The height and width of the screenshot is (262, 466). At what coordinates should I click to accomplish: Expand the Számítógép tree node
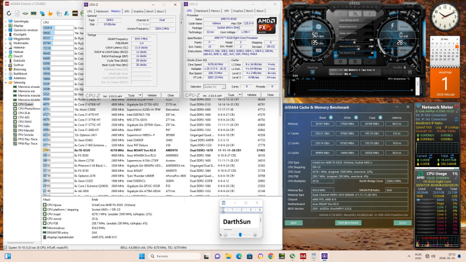[x=6, y=22]
